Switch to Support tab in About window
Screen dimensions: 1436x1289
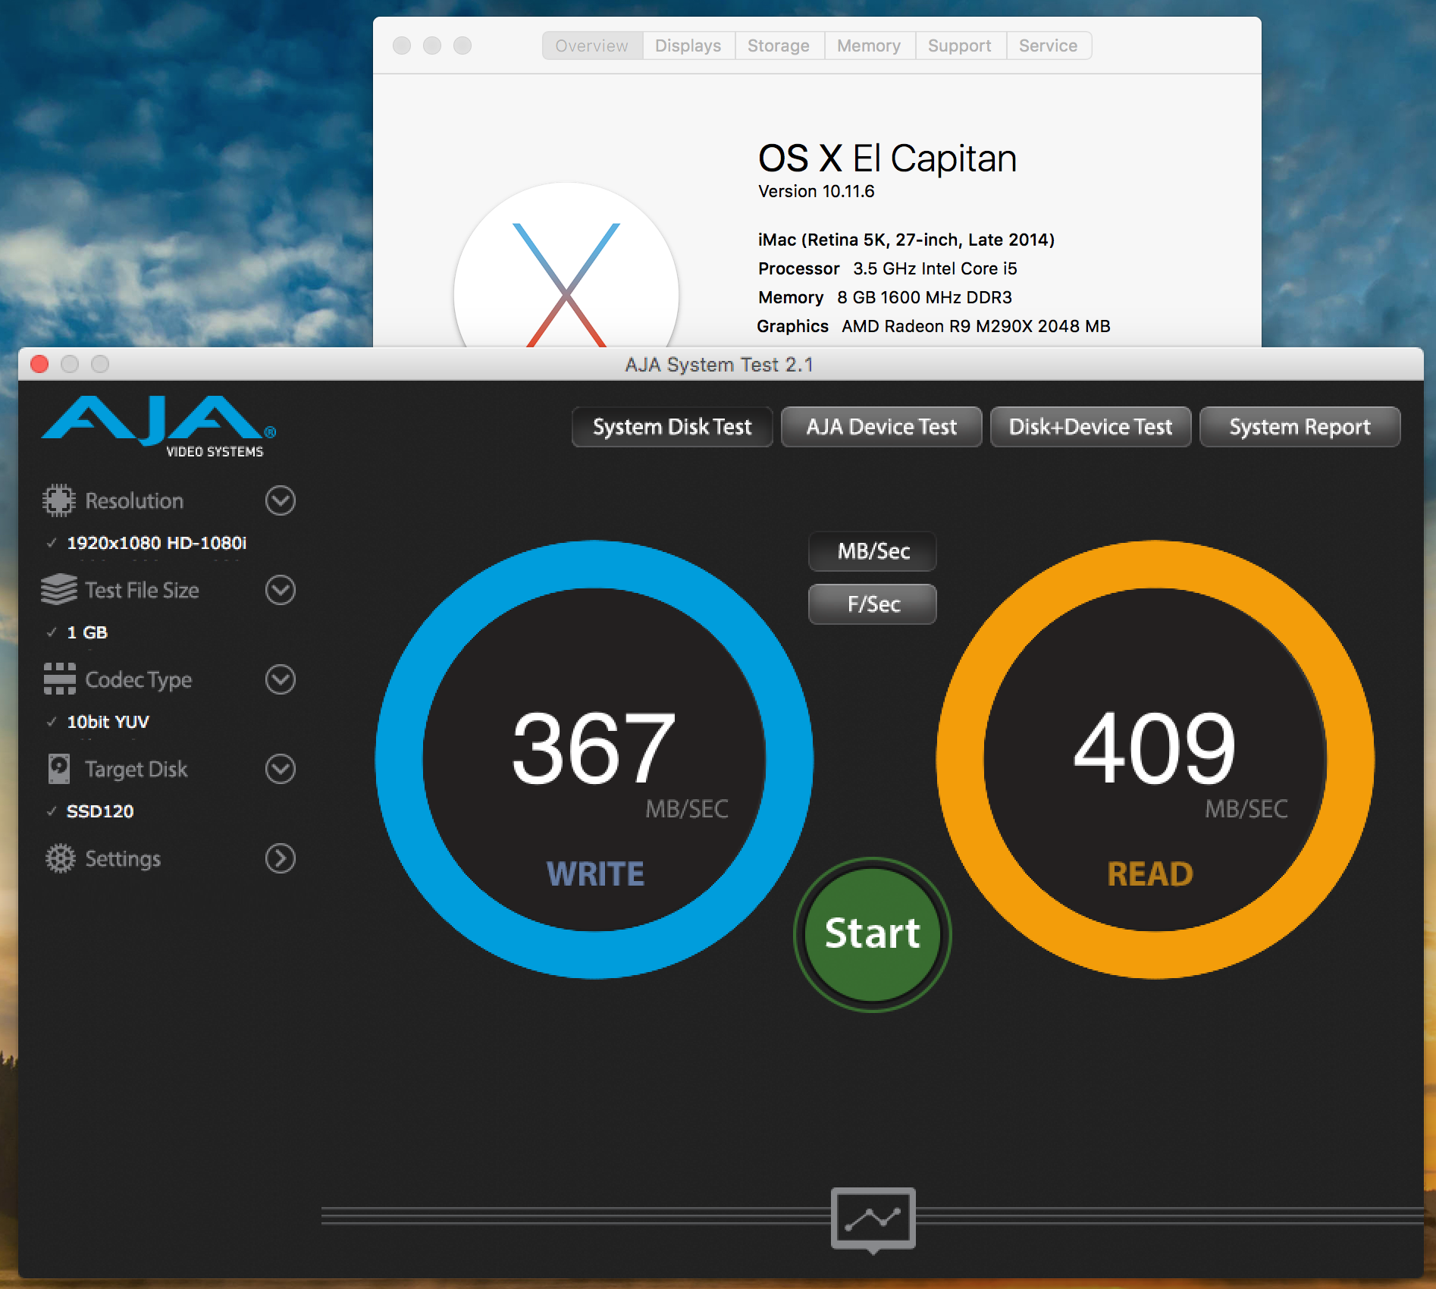(x=960, y=45)
